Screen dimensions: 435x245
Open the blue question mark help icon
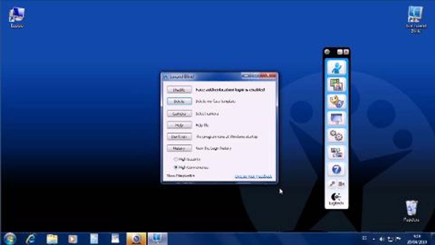[336, 169]
